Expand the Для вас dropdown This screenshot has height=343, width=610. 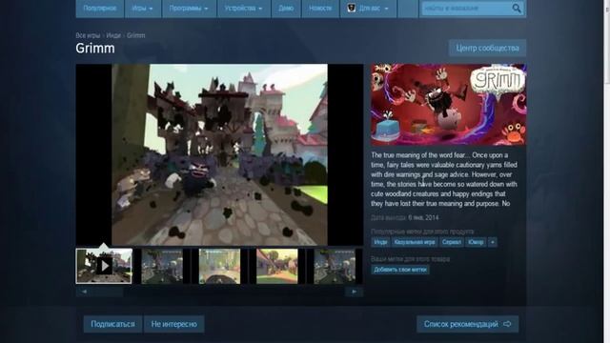click(368, 9)
